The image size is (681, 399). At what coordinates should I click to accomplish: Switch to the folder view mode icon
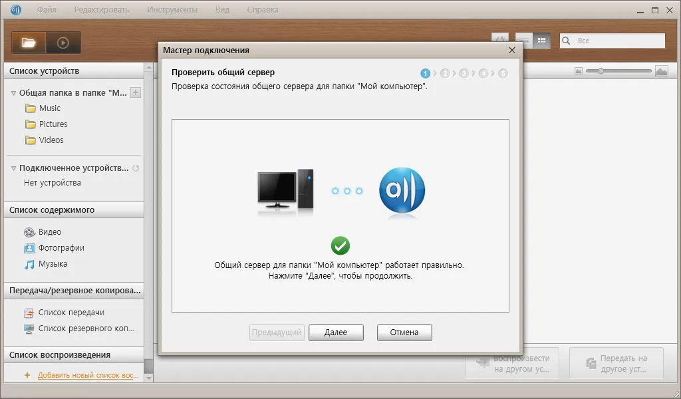coord(29,43)
